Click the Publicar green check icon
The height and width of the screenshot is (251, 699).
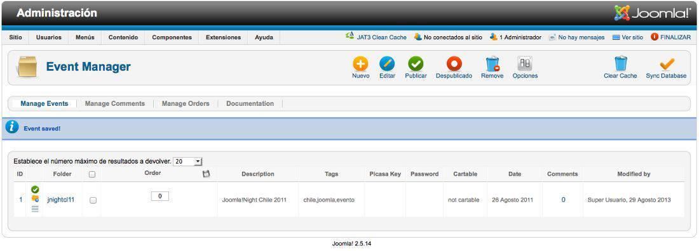point(416,64)
